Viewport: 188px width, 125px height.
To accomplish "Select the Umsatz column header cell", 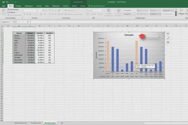I will click(x=31, y=33).
